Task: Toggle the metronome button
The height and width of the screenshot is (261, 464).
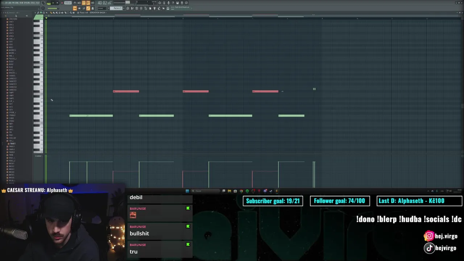Action: pyautogui.click(x=75, y=3)
